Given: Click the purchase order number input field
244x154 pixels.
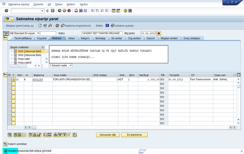Looking at the screenshot, I should point(48,33).
